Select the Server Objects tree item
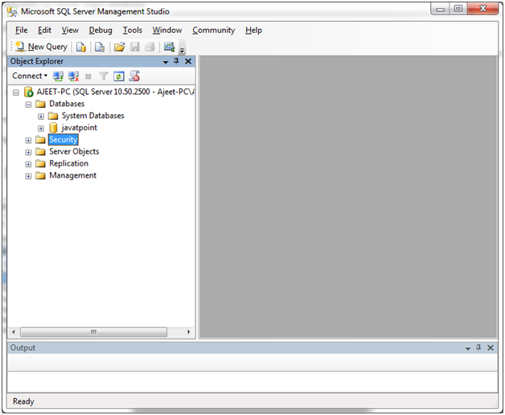The height and width of the screenshot is (415, 505). point(74,151)
